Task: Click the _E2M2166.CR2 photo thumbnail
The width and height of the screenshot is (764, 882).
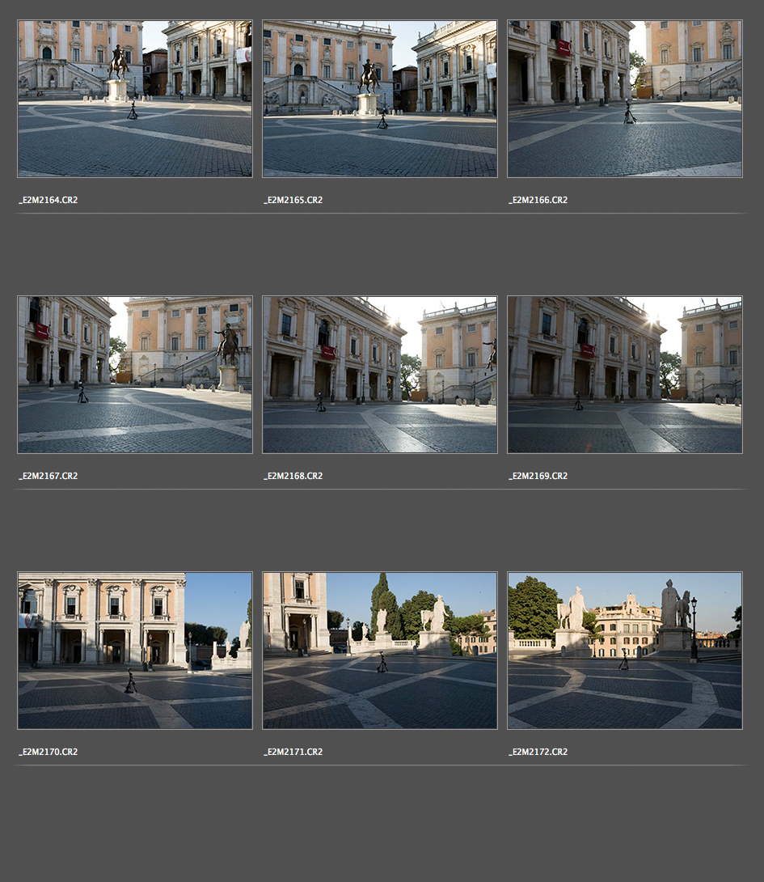Action: (625, 99)
